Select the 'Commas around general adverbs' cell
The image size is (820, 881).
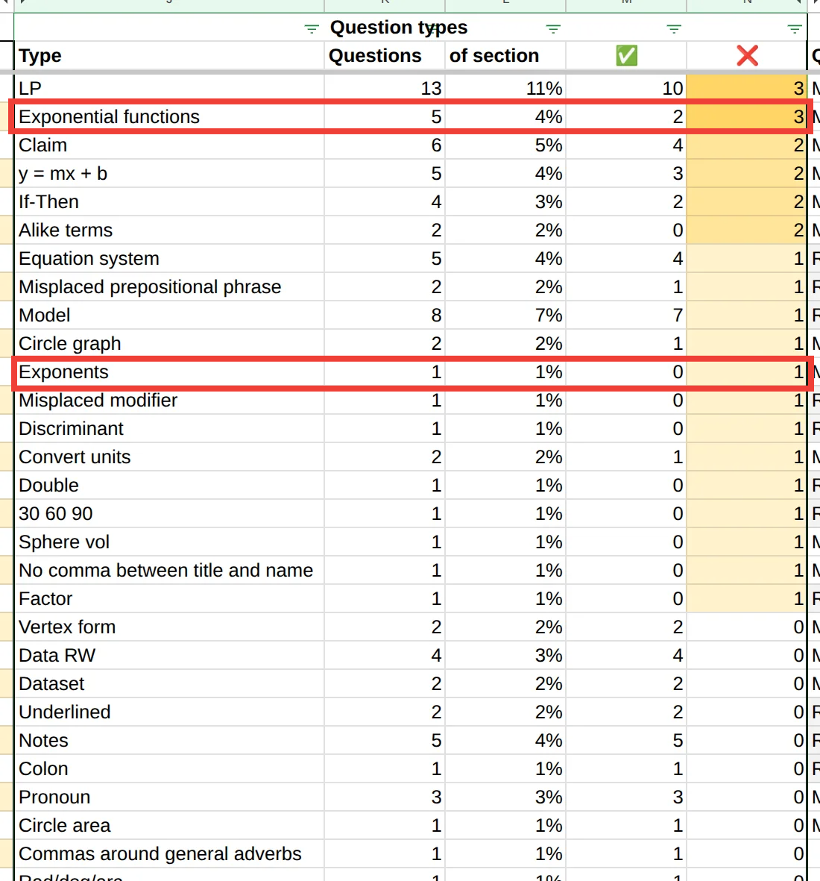coord(169,853)
